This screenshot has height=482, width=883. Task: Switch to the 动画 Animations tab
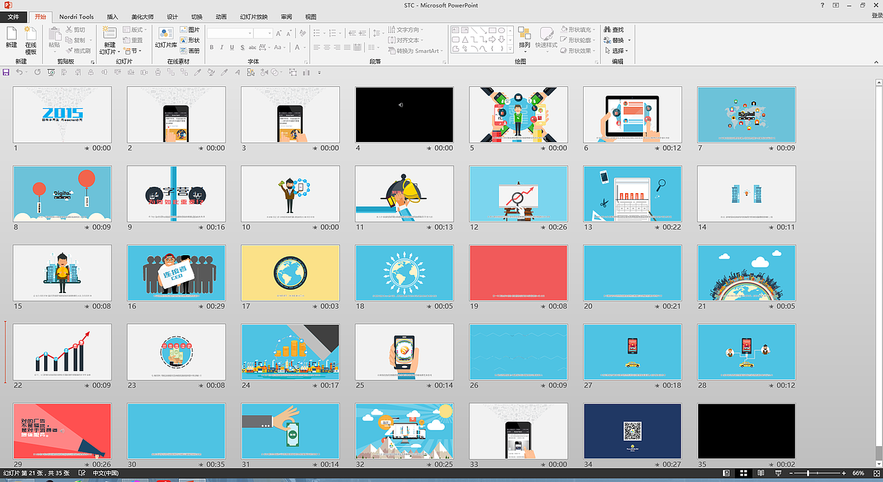pos(221,17)
